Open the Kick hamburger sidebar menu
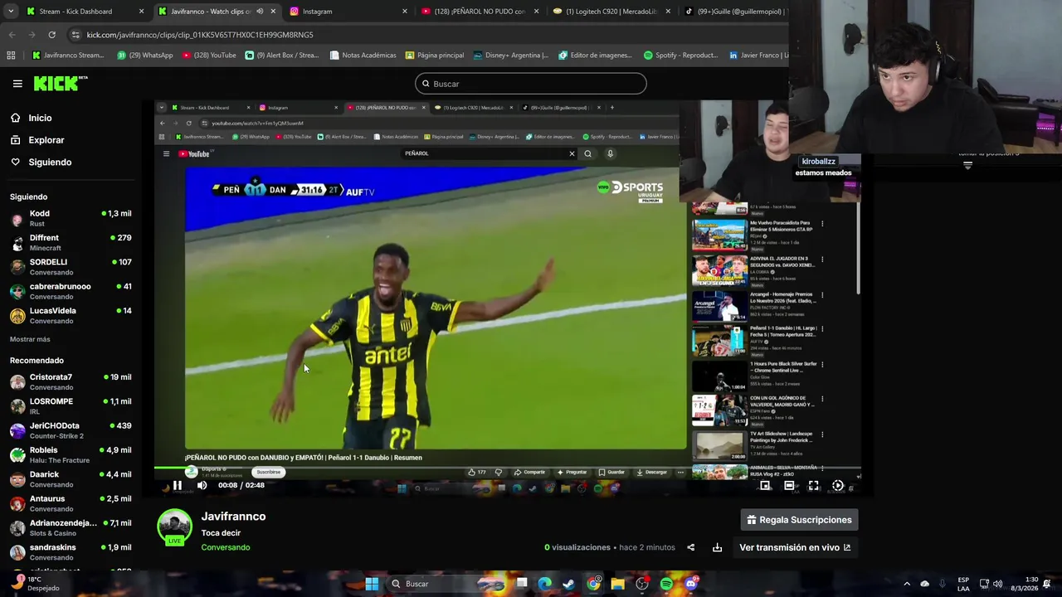The height and width of the screenshot is (597, 1062). [x=17, y=84]
